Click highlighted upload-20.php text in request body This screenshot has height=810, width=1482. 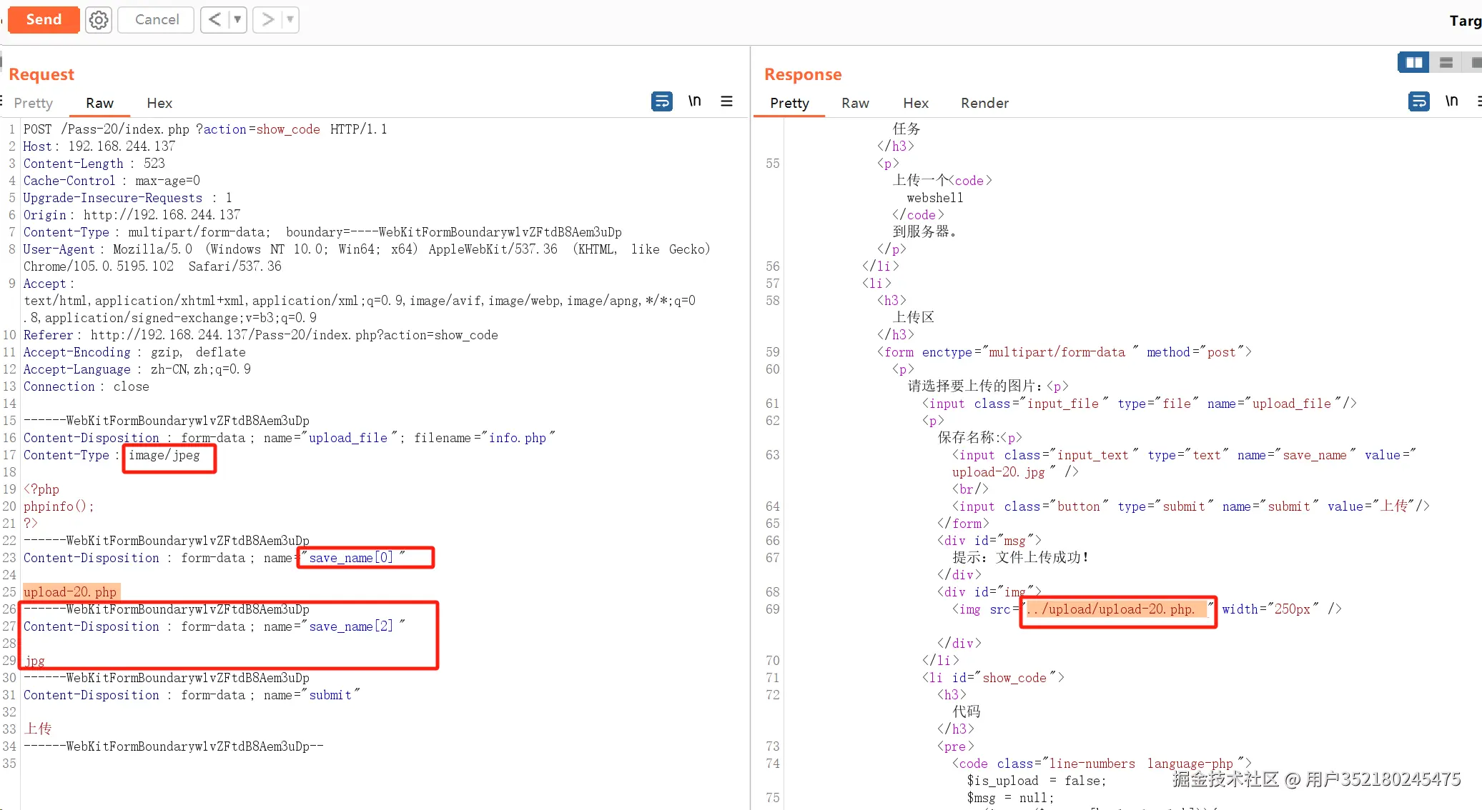70,592
